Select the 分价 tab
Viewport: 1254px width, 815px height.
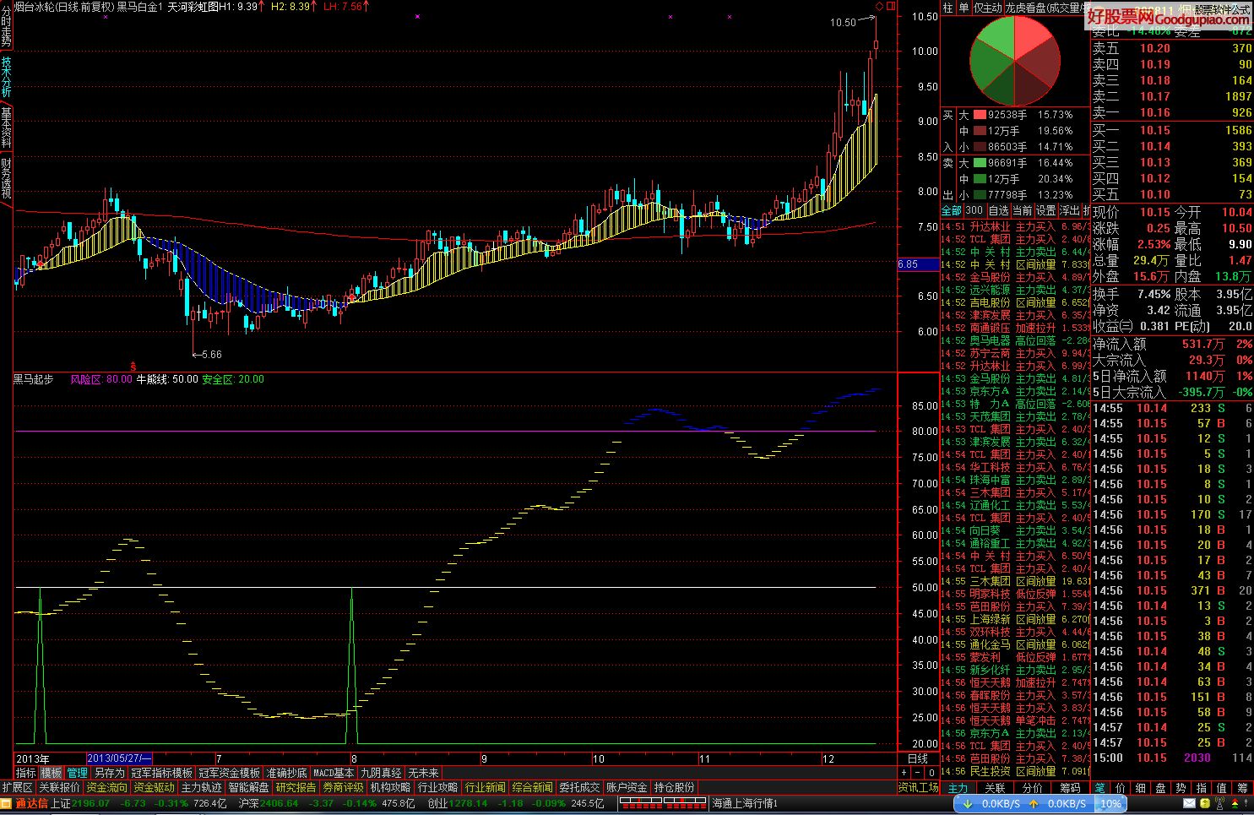click(1033, 788)
